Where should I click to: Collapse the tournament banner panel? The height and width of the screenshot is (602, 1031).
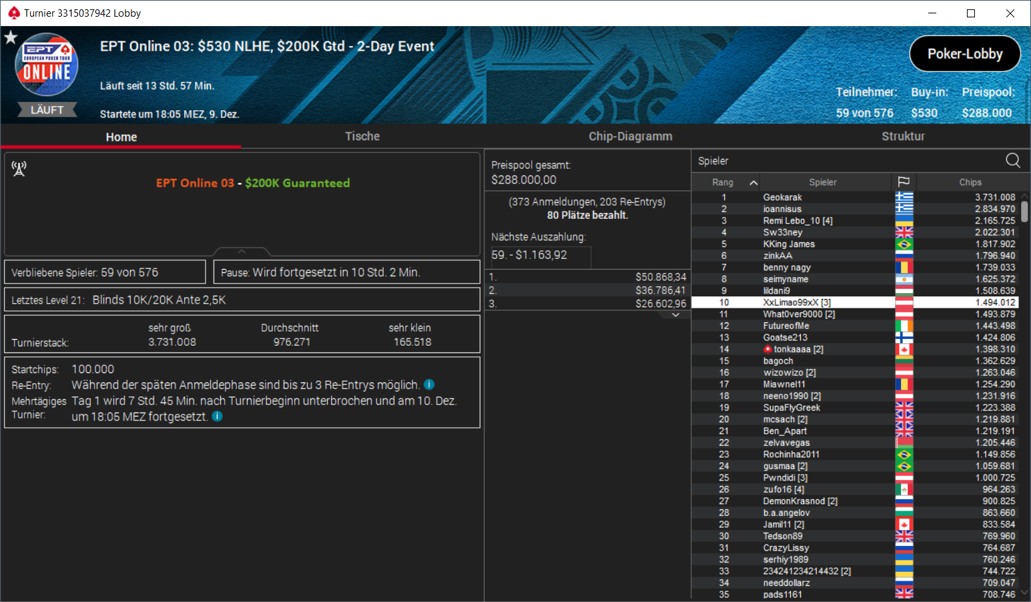pos(242,252)
